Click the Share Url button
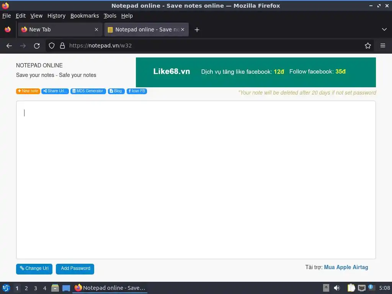 pos(55,91)
